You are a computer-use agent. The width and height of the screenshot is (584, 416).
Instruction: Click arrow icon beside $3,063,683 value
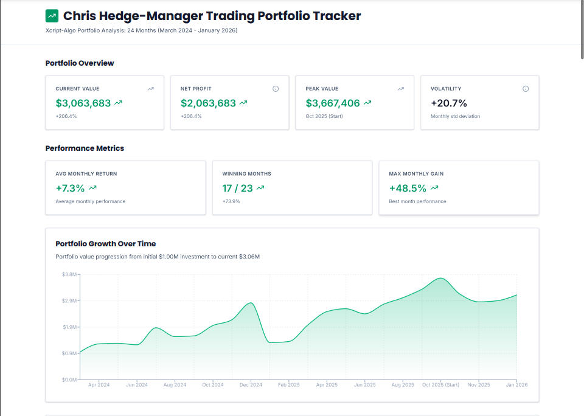(x=119, y=103)
